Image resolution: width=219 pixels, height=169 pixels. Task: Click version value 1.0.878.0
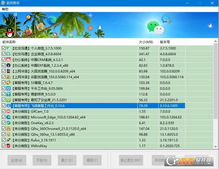[167, 65]
